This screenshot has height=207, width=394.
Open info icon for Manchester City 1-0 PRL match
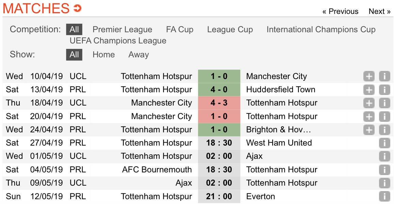click(x=384, y=116)
